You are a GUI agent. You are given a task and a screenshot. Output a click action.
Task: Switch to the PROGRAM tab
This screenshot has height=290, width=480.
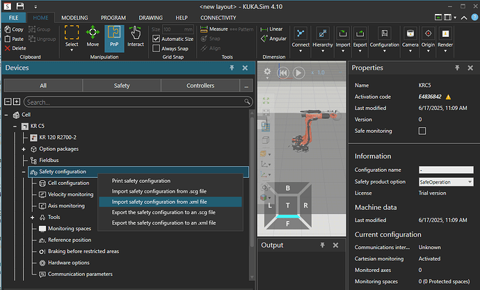click(x=113, y=18)
